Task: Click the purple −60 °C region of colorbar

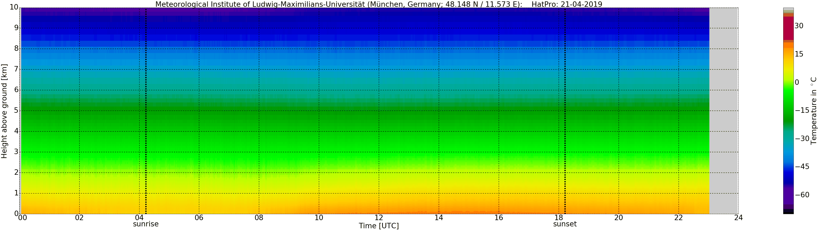Action: 788,195
